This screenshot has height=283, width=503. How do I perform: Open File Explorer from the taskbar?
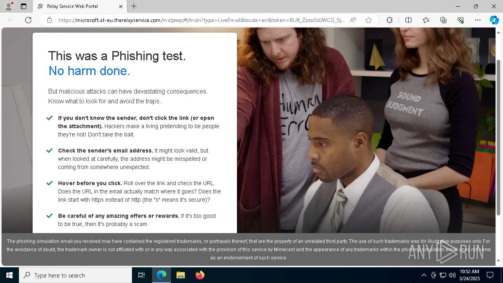point(181,275)
